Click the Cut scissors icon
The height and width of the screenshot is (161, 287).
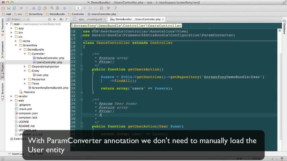tap(34, 8)
